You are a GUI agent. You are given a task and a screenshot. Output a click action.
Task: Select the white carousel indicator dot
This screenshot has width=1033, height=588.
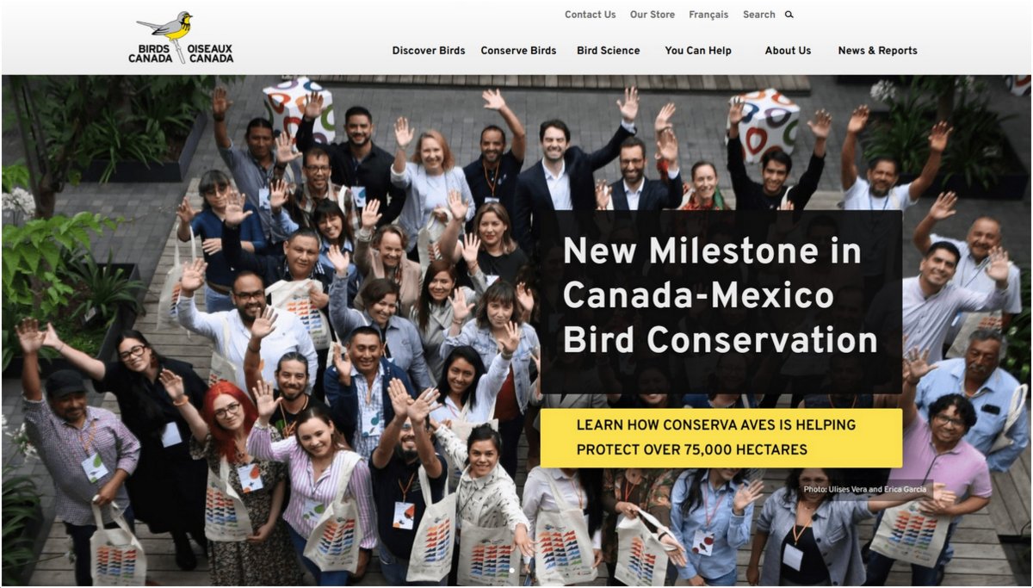(x=510, y=570)
